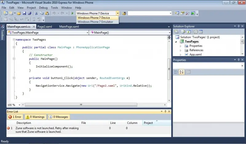Open the Debug menu
The height and width of the screenshot is (144, 246).
tap(43, 7)
